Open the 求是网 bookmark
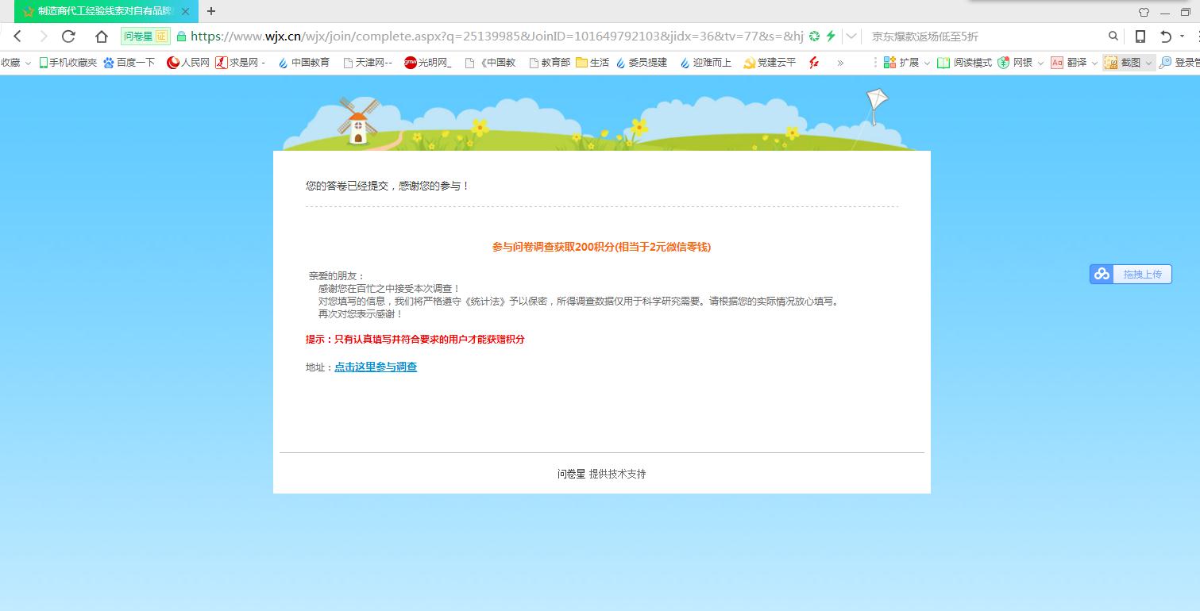The width and height of the screenshot is (1200, 611). pyautogui.click(x=241, y=63)
